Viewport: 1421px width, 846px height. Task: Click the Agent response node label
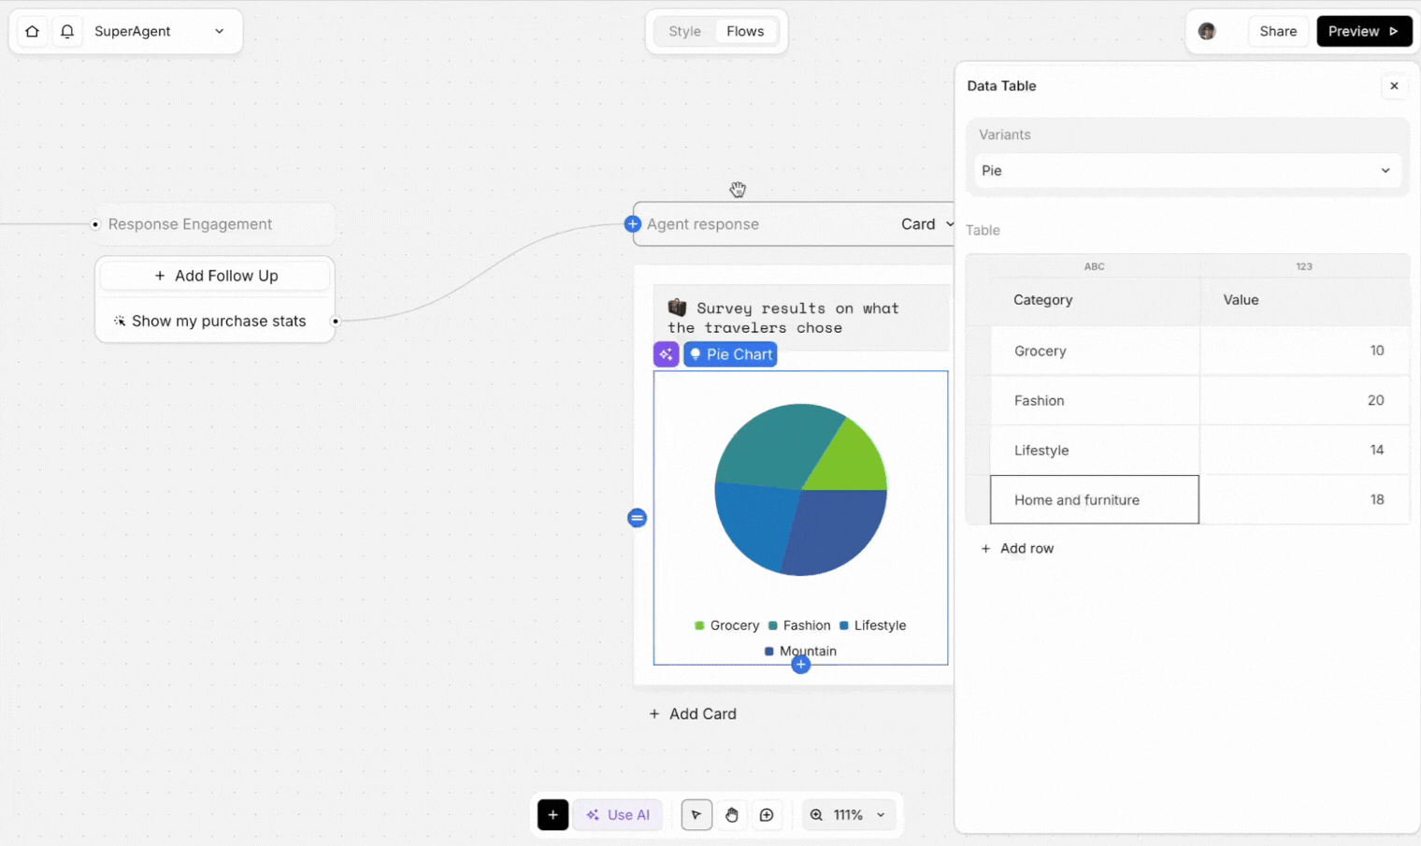point(703,224)
